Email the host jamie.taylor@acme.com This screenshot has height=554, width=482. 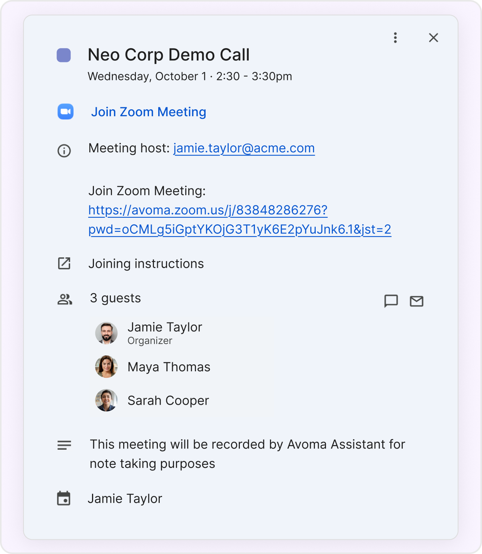click(244, 148)
